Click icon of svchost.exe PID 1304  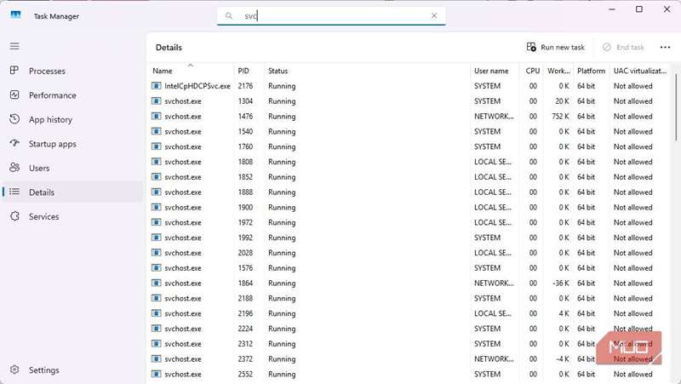pyautogui.click(x=156, y=101)
